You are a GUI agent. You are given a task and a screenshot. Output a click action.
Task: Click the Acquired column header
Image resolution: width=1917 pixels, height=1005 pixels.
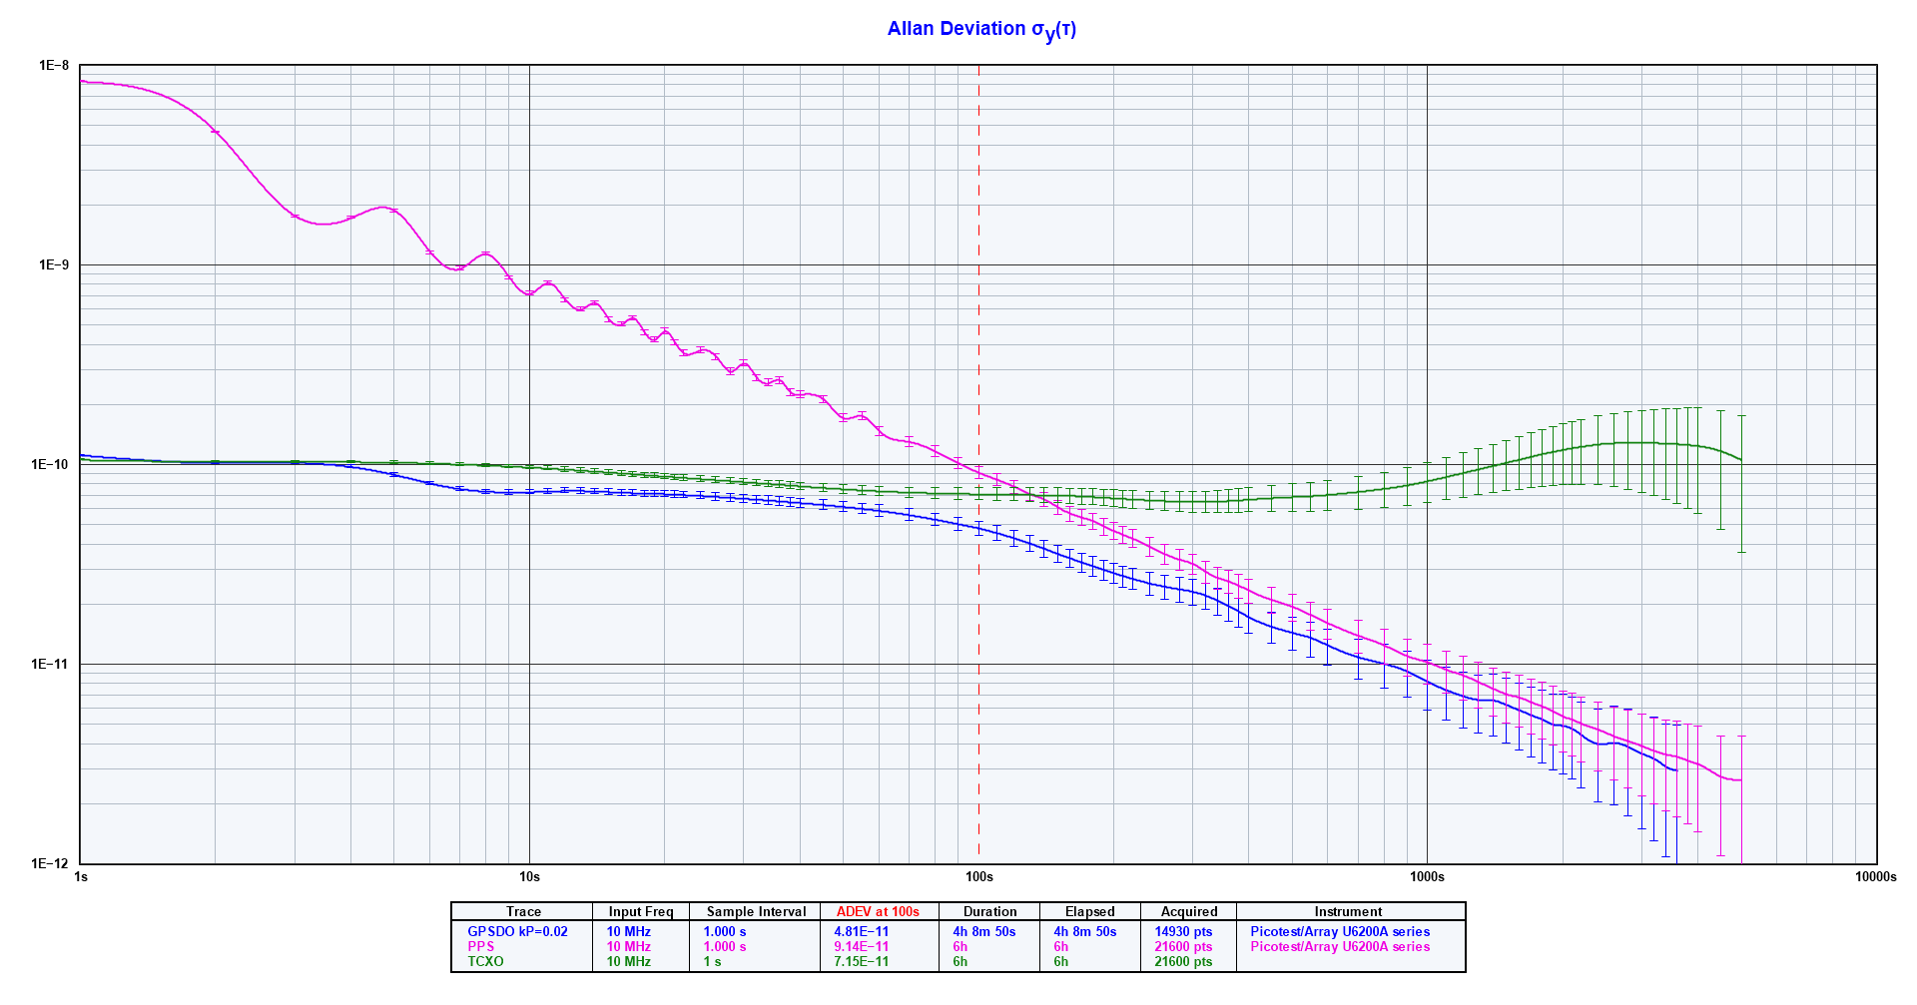point(1189,912)
